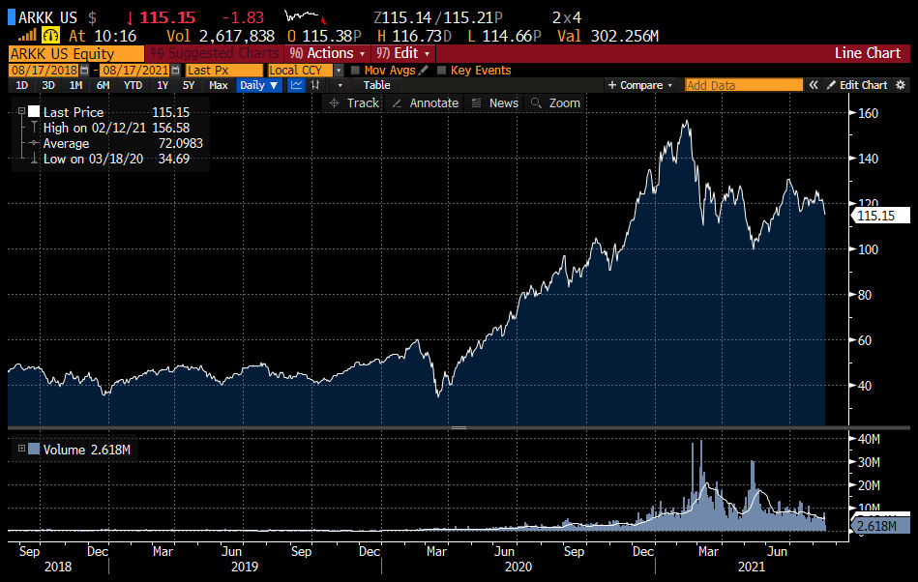
Task: Click the At 10:16 timestamp
Action: coord(103,37)
